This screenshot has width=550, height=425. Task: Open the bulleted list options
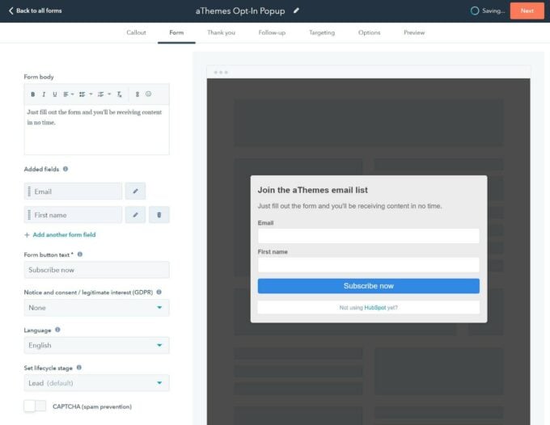[85, 95]
